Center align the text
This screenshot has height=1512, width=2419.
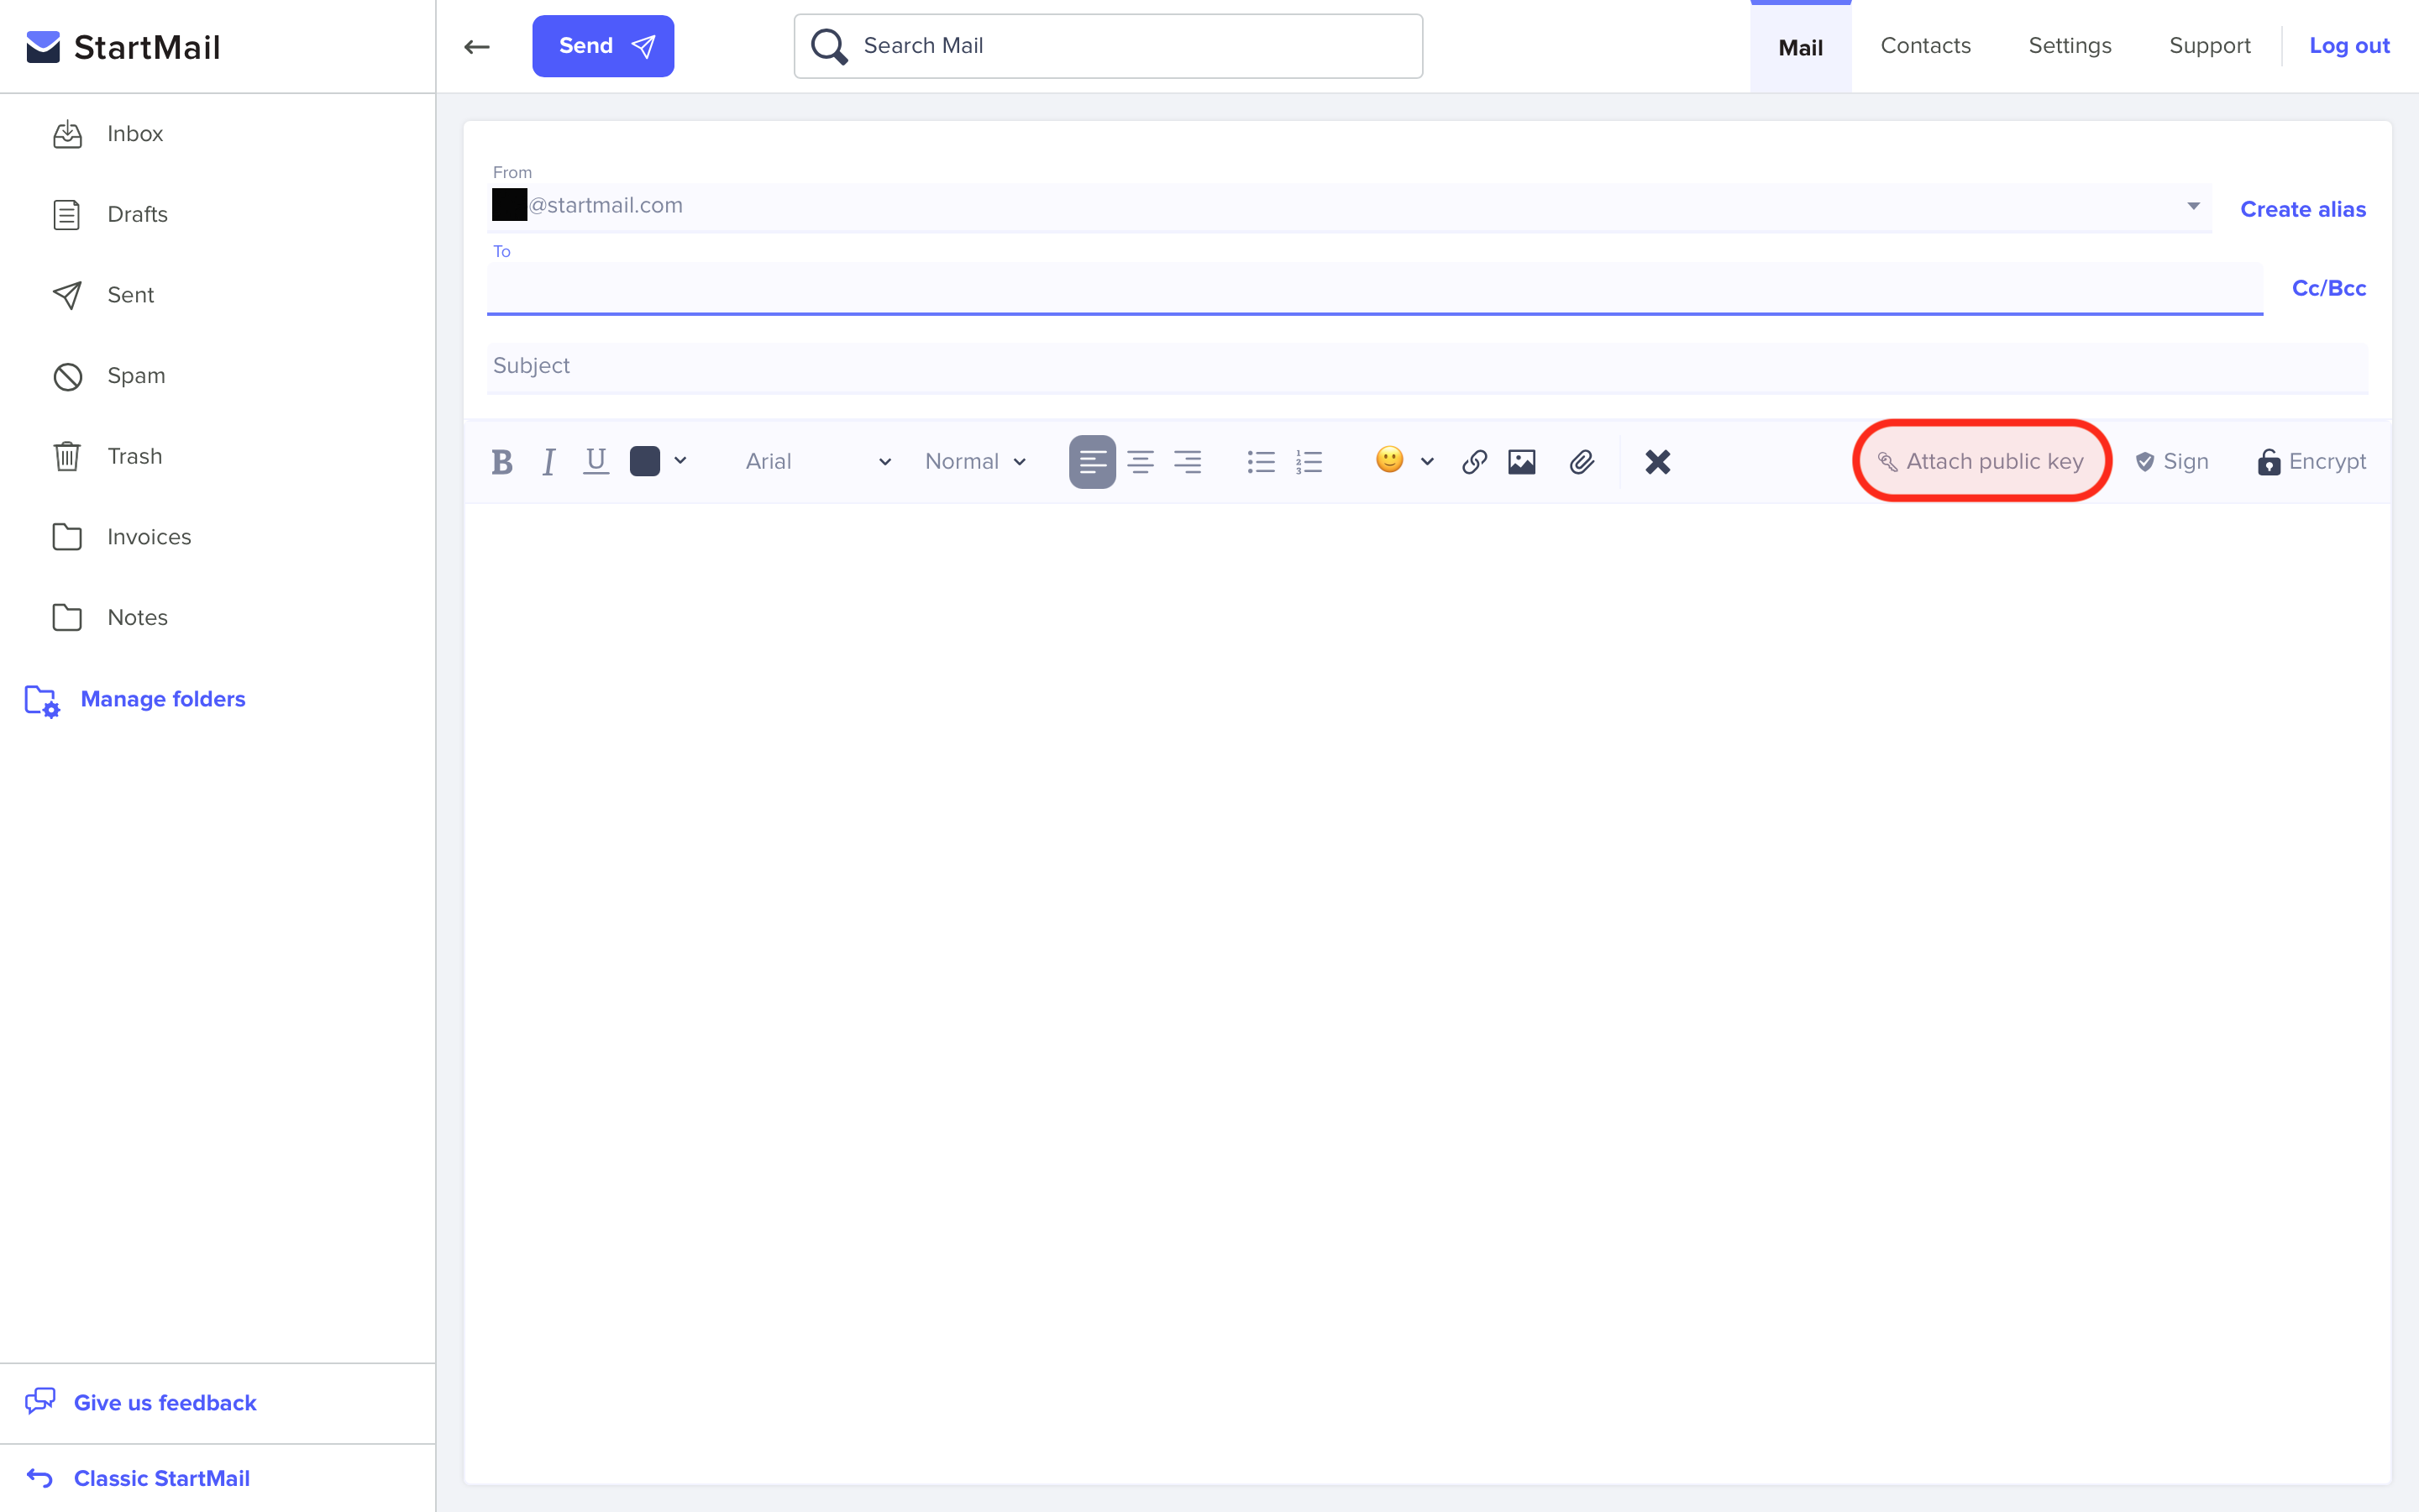coord(1141,462)
